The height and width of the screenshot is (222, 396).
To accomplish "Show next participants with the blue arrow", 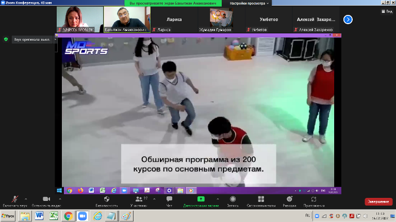I will coord(348,20).
